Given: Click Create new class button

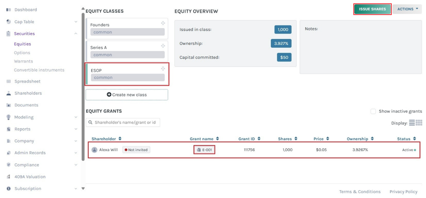Looking at the screenshot, I should 127,95.
